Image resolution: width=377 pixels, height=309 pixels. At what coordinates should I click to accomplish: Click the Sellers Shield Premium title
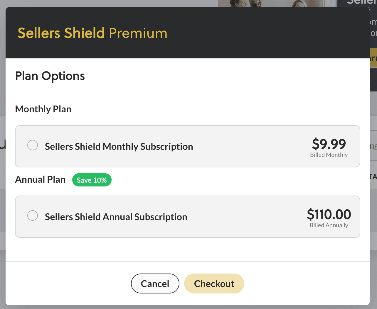pos(92,33)
